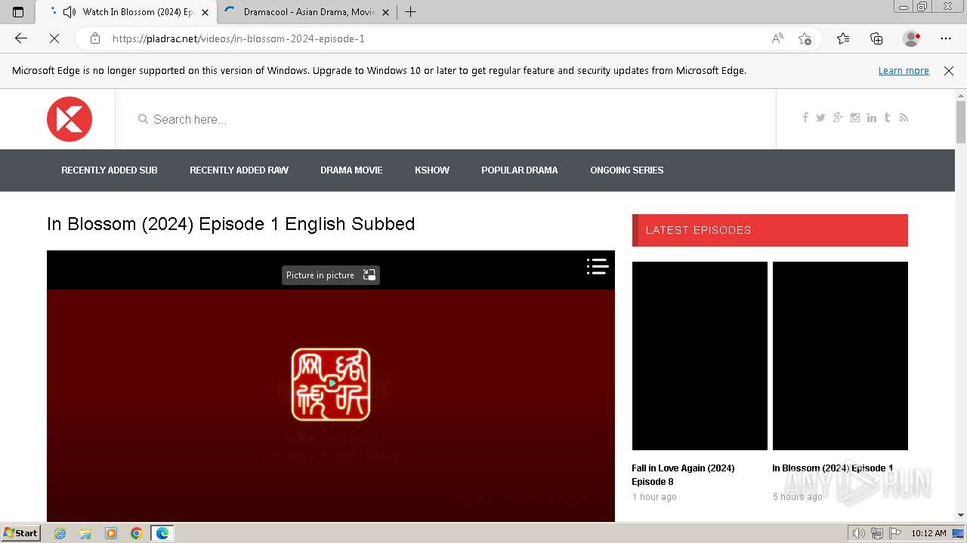This screenshot has width=967, height=543.
Task: Launch Internet Explorer from taskbar
Action: click(x=60, y=533)
